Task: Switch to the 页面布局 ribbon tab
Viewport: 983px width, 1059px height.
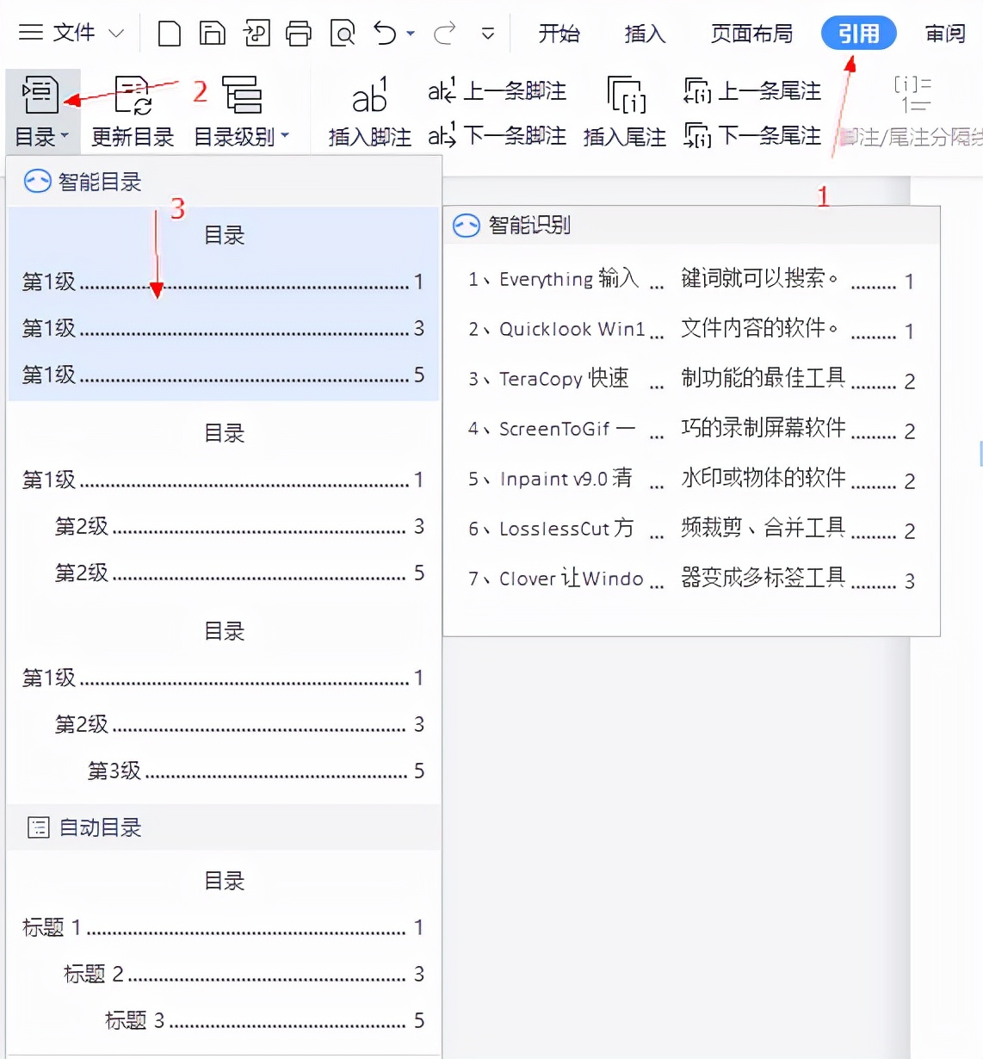Action: pyautogui.click(x=751, y=33)
